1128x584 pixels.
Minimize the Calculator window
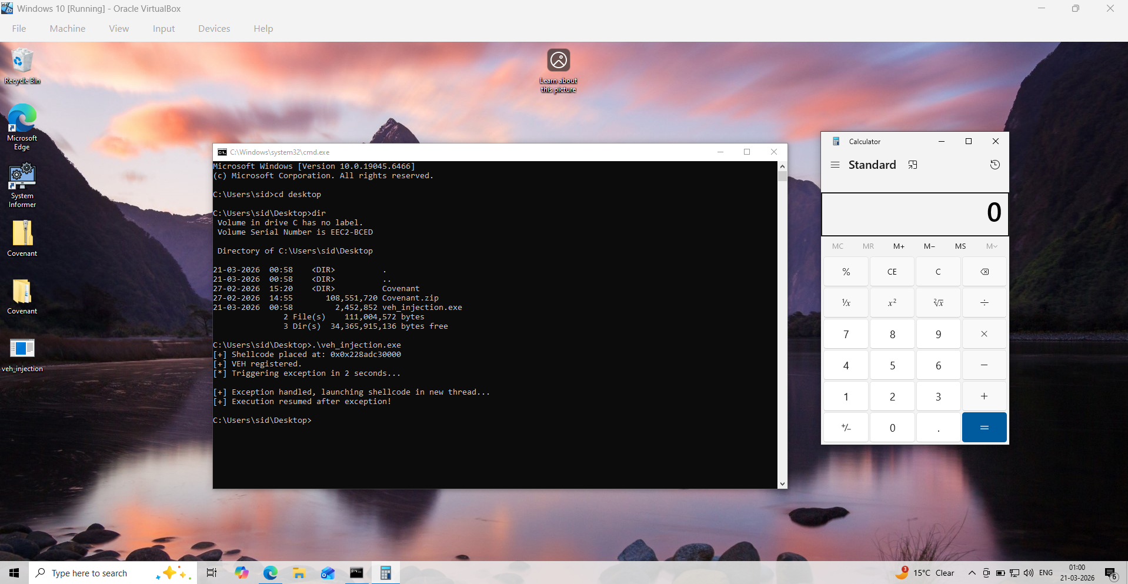942,141
